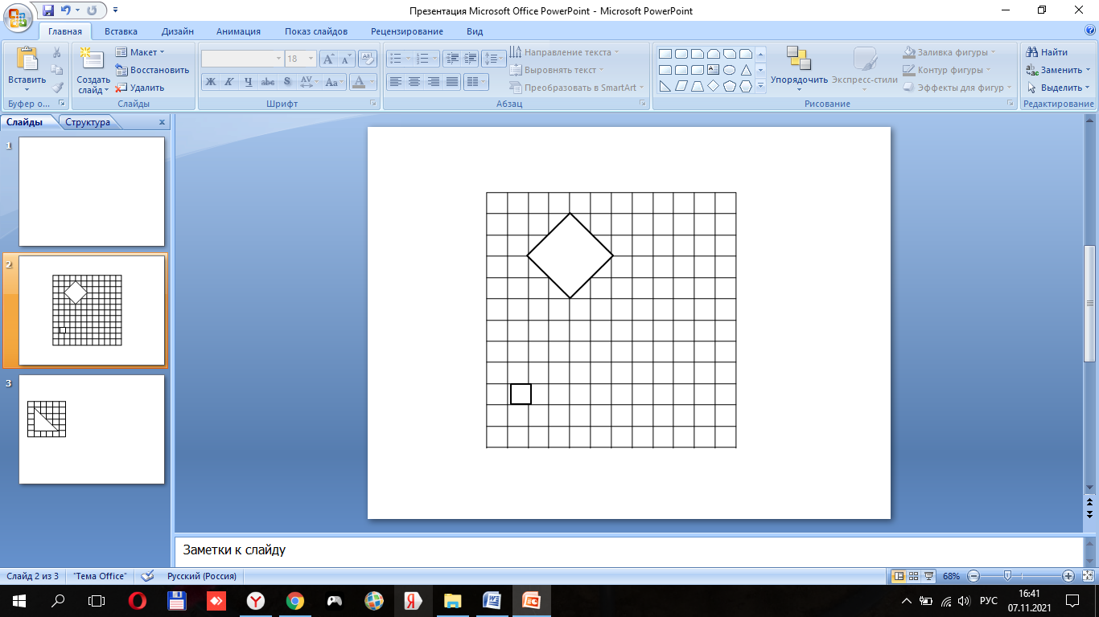Center the text alignment
Viewport: 1099px width, 617px height.
point(414,82)
